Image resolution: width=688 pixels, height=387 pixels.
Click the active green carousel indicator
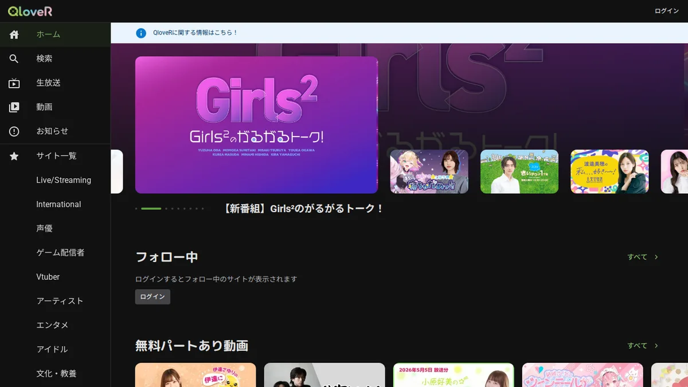coord(151,209)
